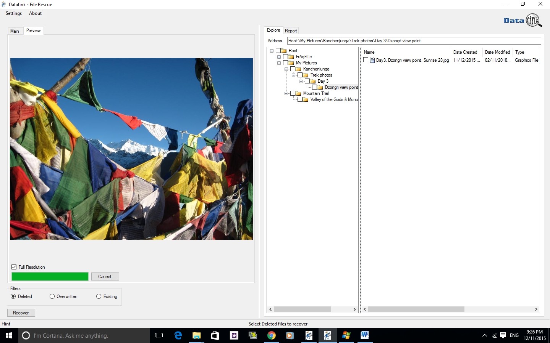
Task: Launch Google Chrome from the taskbar
Action: (x=272, y=335)
